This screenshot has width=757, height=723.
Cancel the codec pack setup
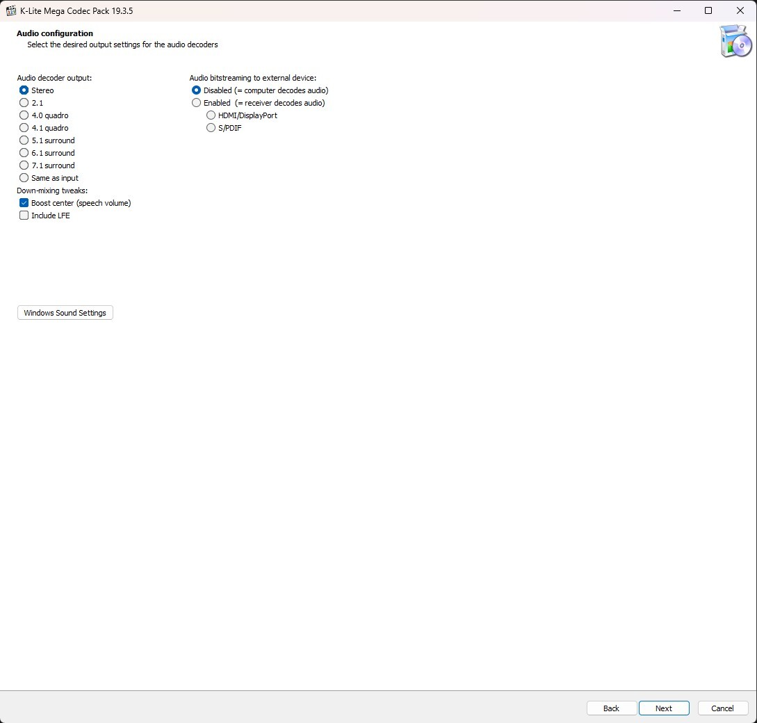click(x=722, y=708)
